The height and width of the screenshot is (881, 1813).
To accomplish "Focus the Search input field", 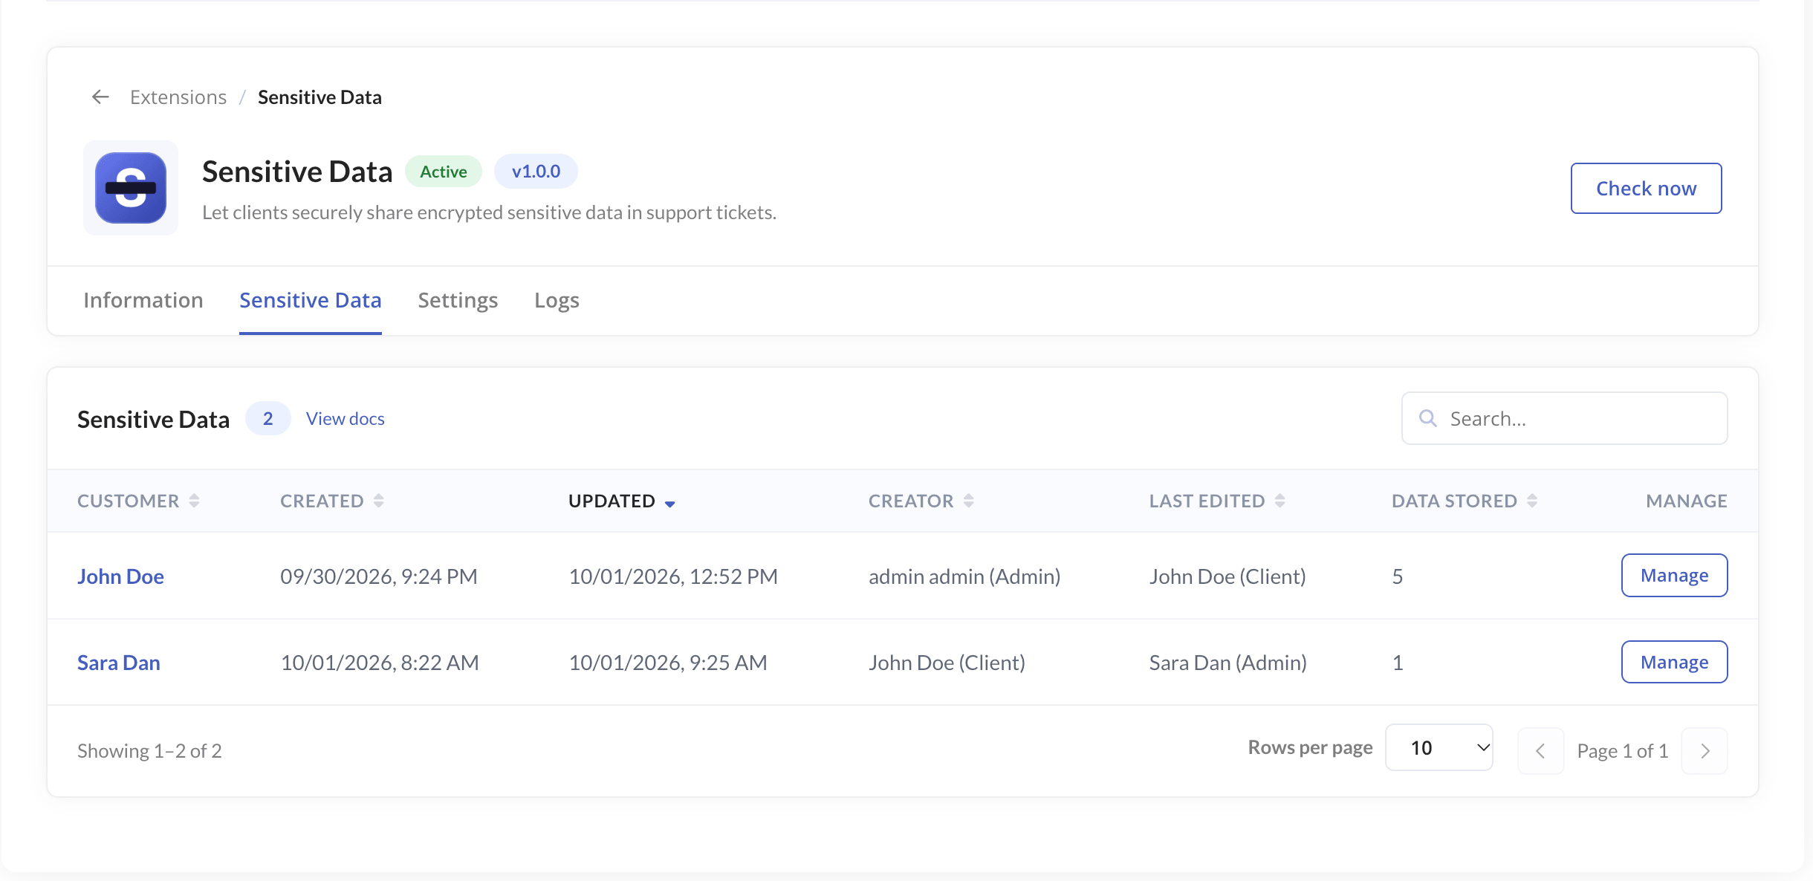I will click(1565, 418).
